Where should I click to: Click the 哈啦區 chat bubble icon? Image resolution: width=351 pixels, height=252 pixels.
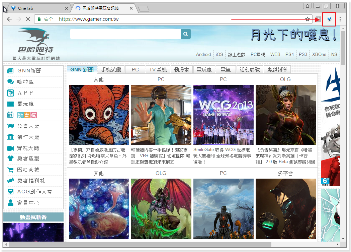point(10,82)
